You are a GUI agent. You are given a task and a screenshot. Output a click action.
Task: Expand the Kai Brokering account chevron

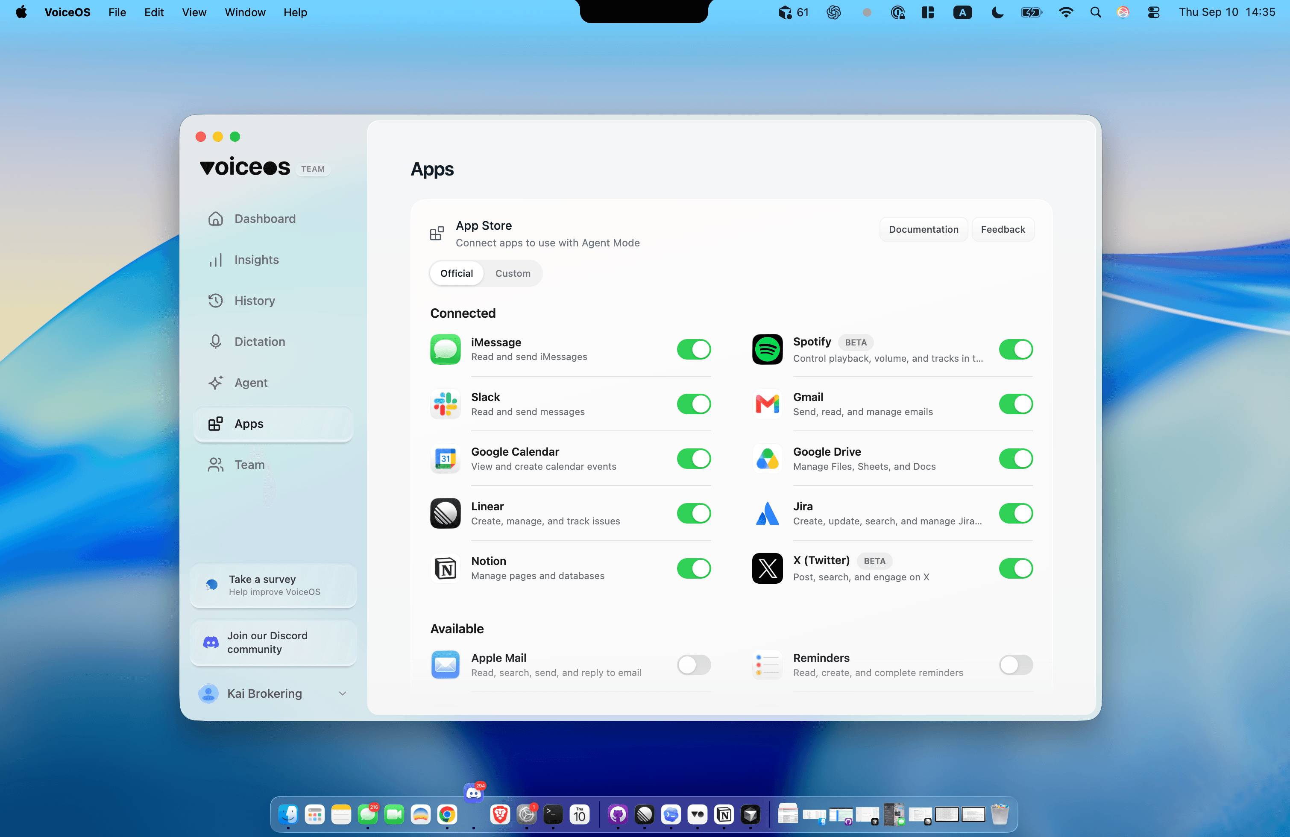coord(342,694)
